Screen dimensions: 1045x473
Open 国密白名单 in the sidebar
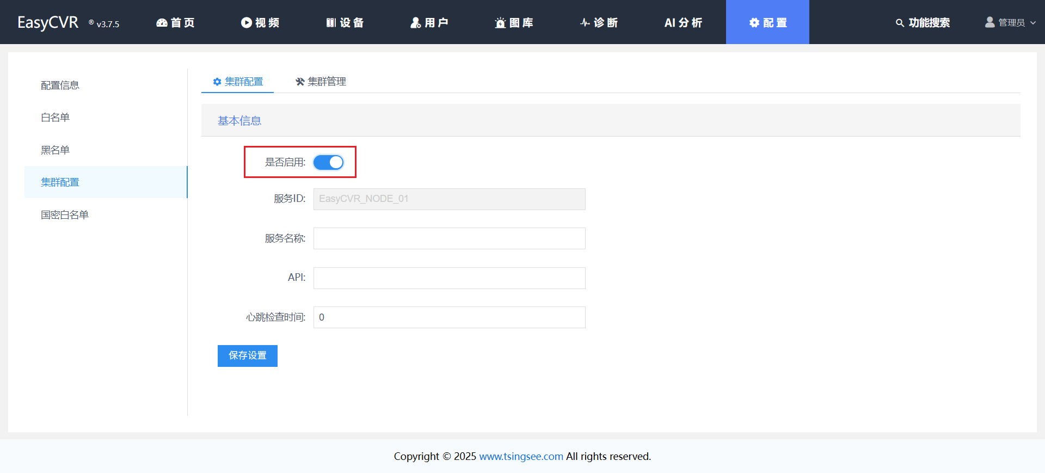[x=65, y=215]
